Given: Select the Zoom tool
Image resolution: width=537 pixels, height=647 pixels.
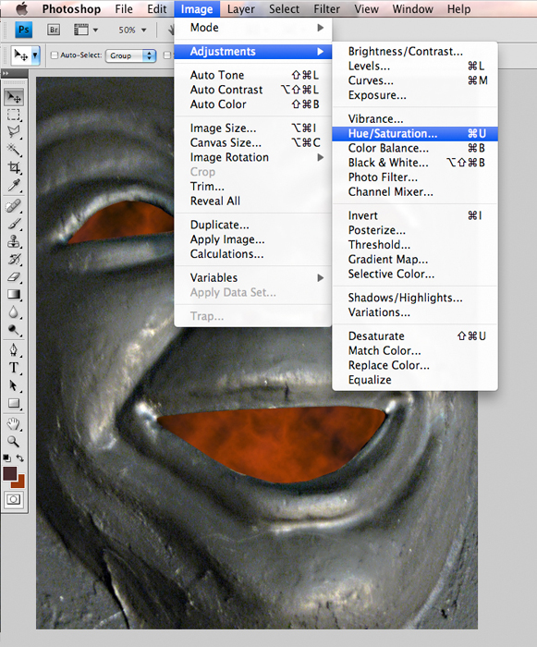Looking at the screenshot, I should [x=14, y=442].
